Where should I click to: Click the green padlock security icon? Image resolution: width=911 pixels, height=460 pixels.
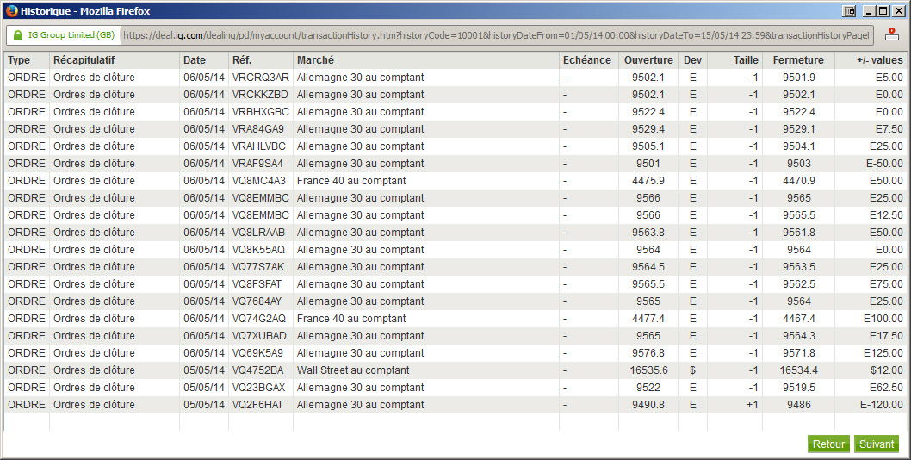point(18,35)
